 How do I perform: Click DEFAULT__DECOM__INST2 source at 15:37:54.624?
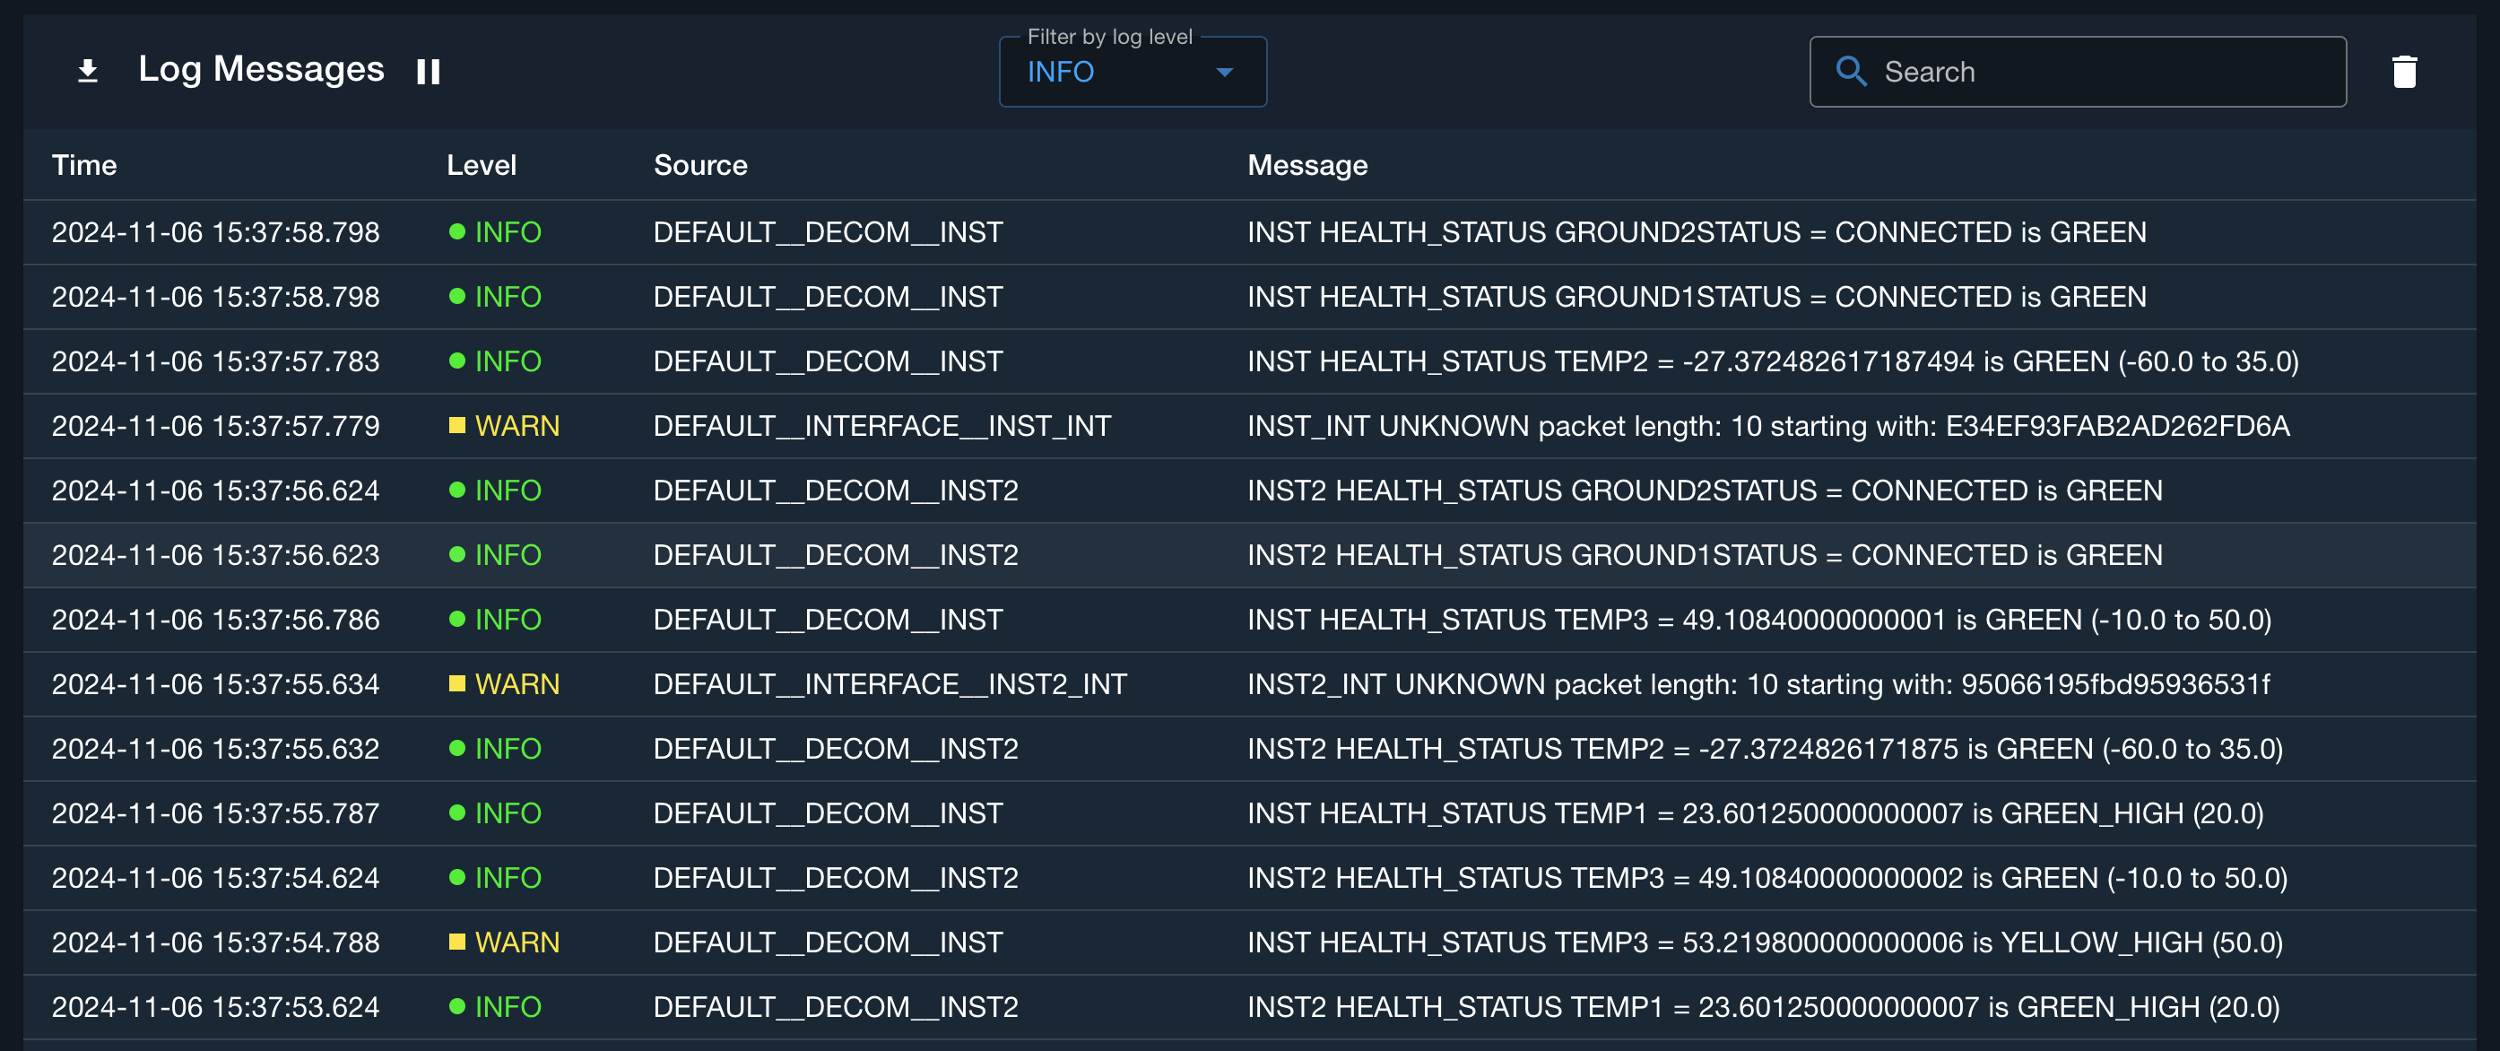pos(836,877)
